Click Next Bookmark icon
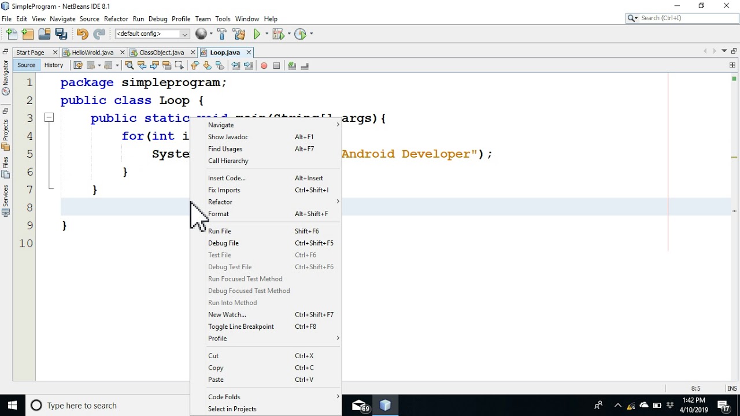Screen dimensions: 740x416 pos(207,65)
